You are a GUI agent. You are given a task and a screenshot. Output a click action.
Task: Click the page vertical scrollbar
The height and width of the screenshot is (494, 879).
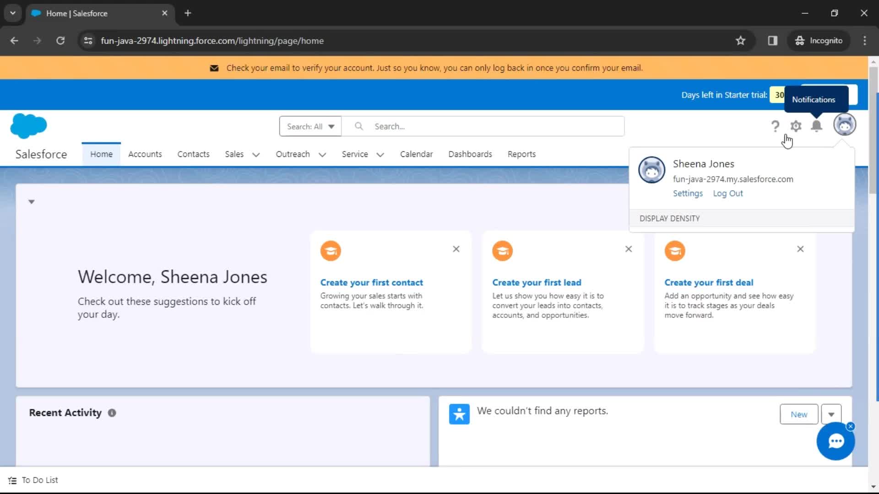(x=873, y=130)
